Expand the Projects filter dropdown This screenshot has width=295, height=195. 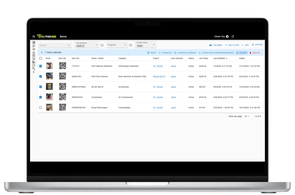pyautogui.click(x=126, y=45)
